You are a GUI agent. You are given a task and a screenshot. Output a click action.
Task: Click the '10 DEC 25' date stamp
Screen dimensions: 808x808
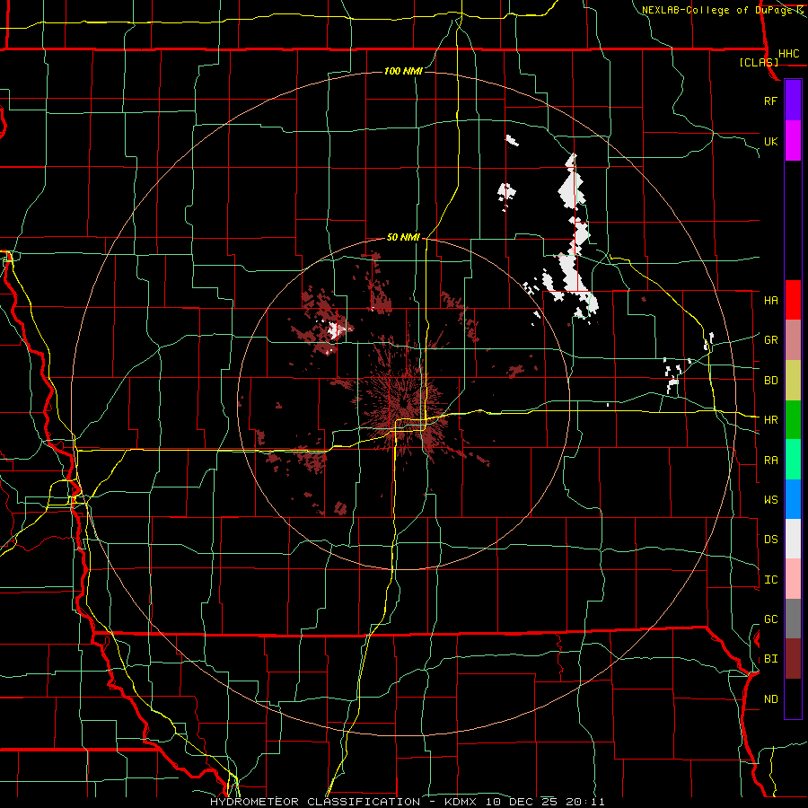point(521,802)
